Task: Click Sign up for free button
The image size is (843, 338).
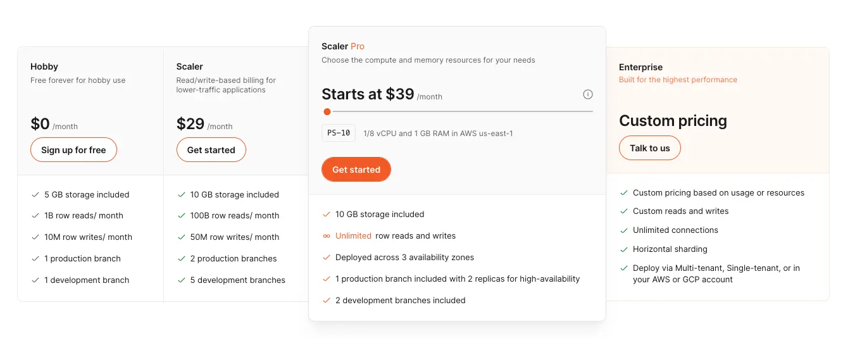Action: (x=73, y=150)
